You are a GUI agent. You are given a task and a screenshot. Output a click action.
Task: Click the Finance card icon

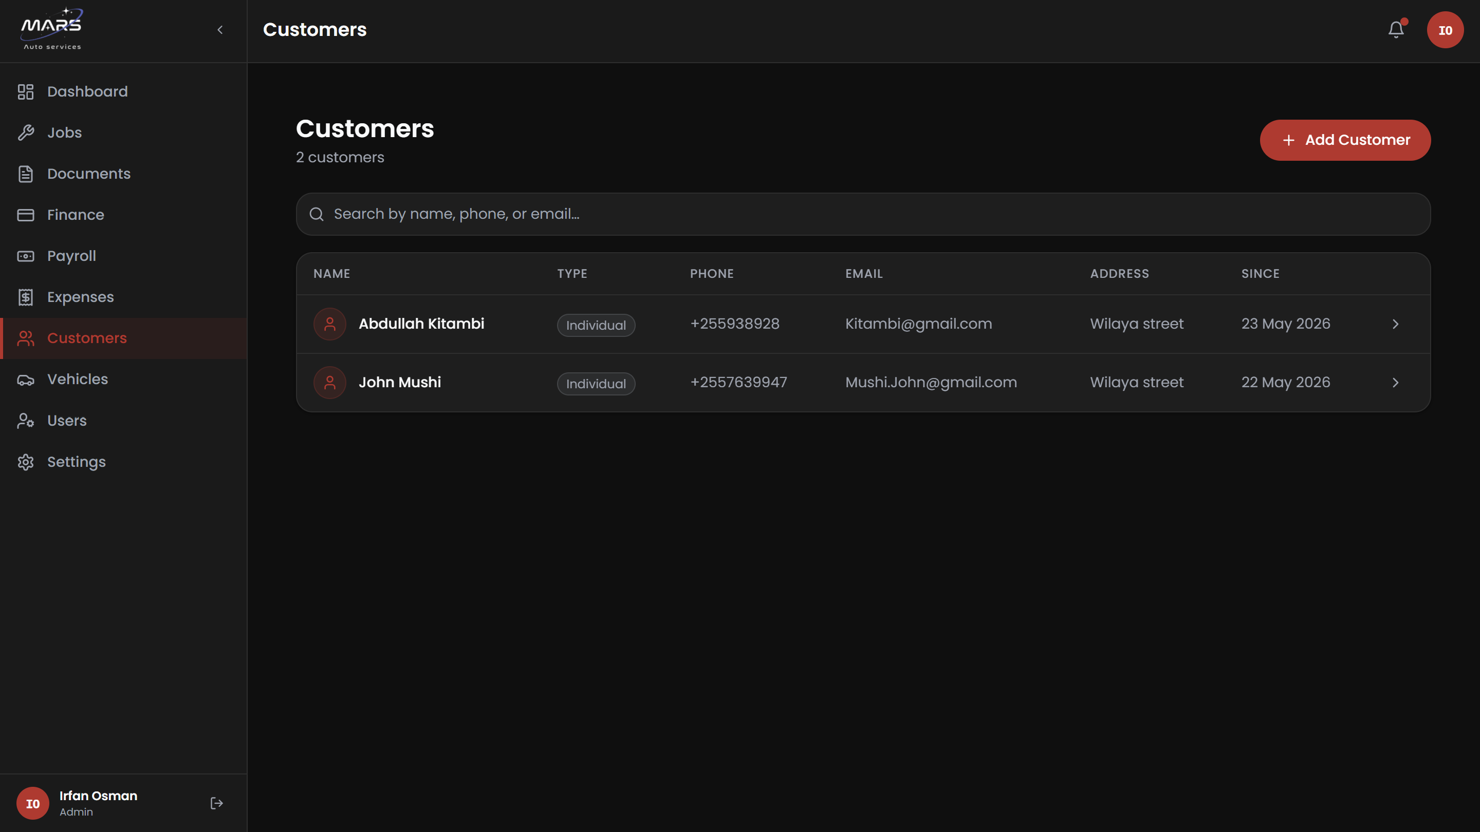(x=25, y=215)
